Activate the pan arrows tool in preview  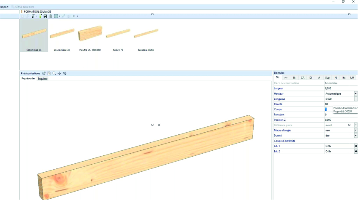[x=59, y=73]
